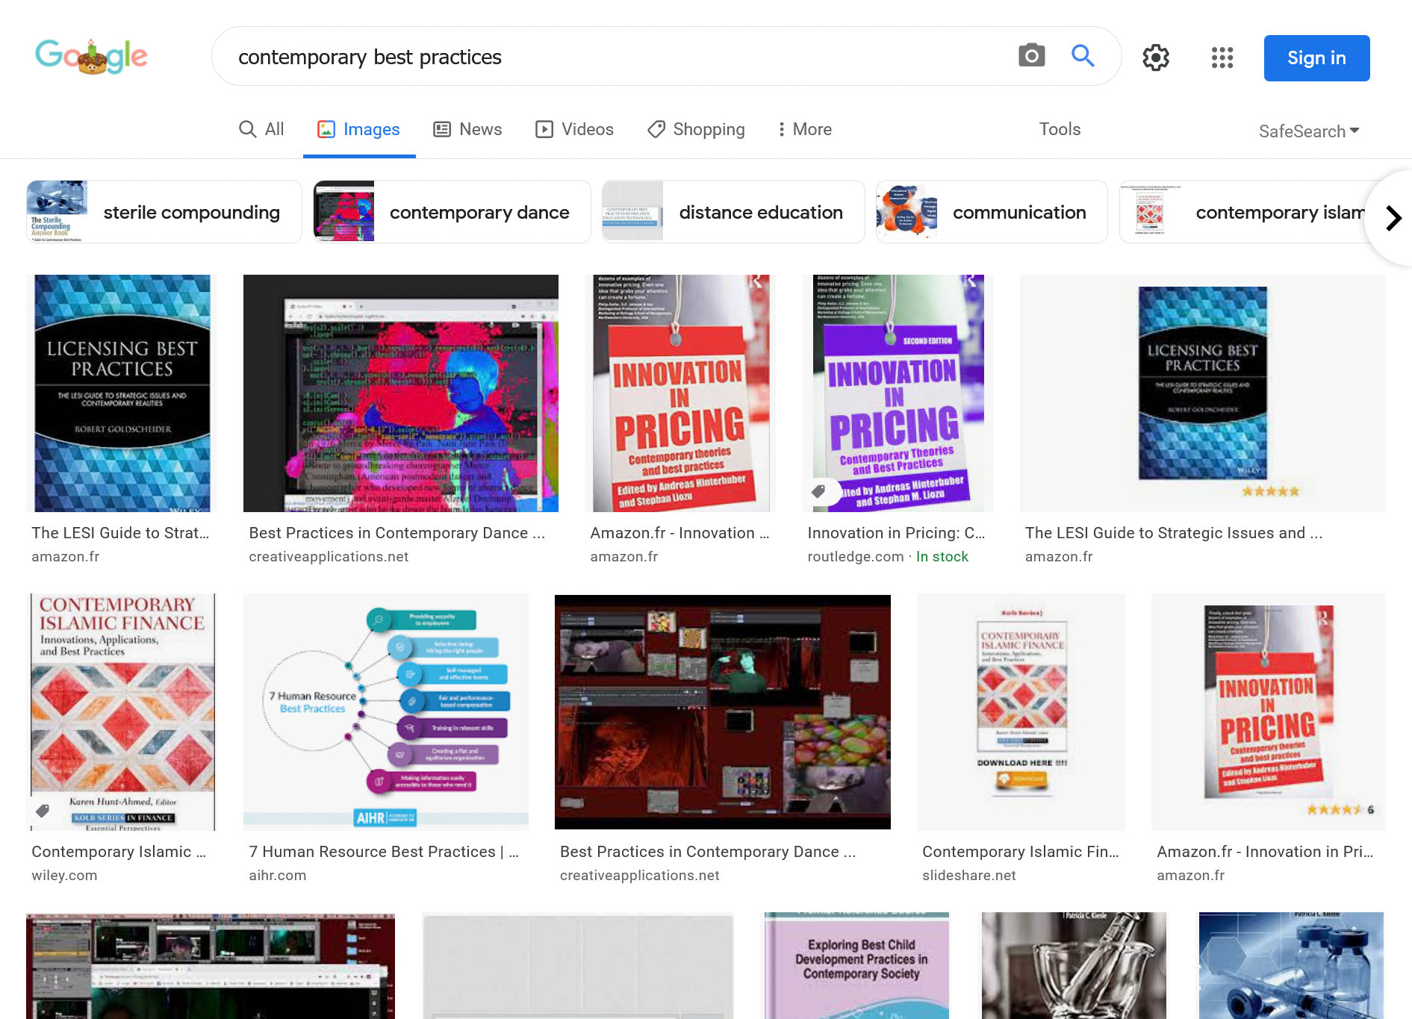Open the slideshare Islamic Finance download thumbnail

pyautogui.click(x=1021, y=712)
